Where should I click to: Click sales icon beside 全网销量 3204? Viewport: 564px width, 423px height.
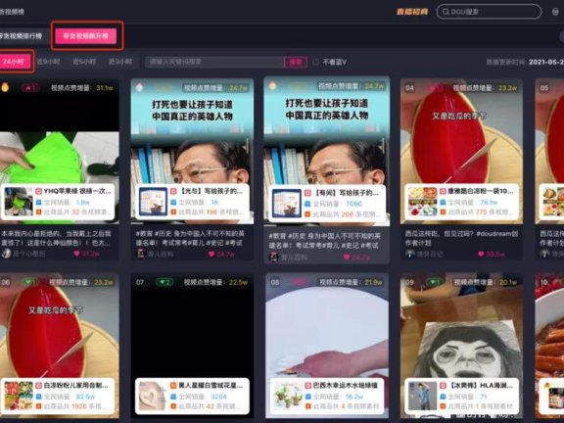pyautogui.click(x=173, y=397)
